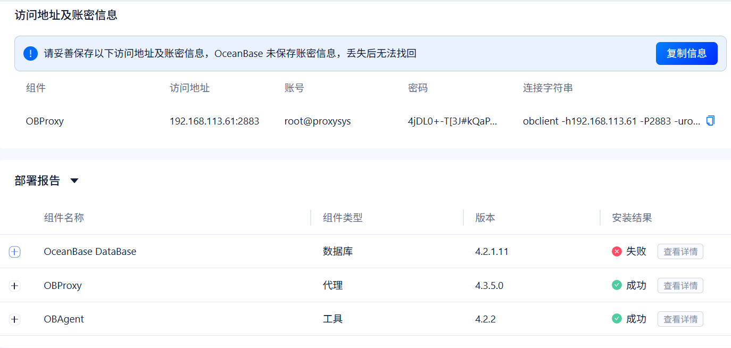The width and height of the screenshot is (731, 348).
Task: Open 查看详情 for OBAgent
Action: [x=680, y=319]
